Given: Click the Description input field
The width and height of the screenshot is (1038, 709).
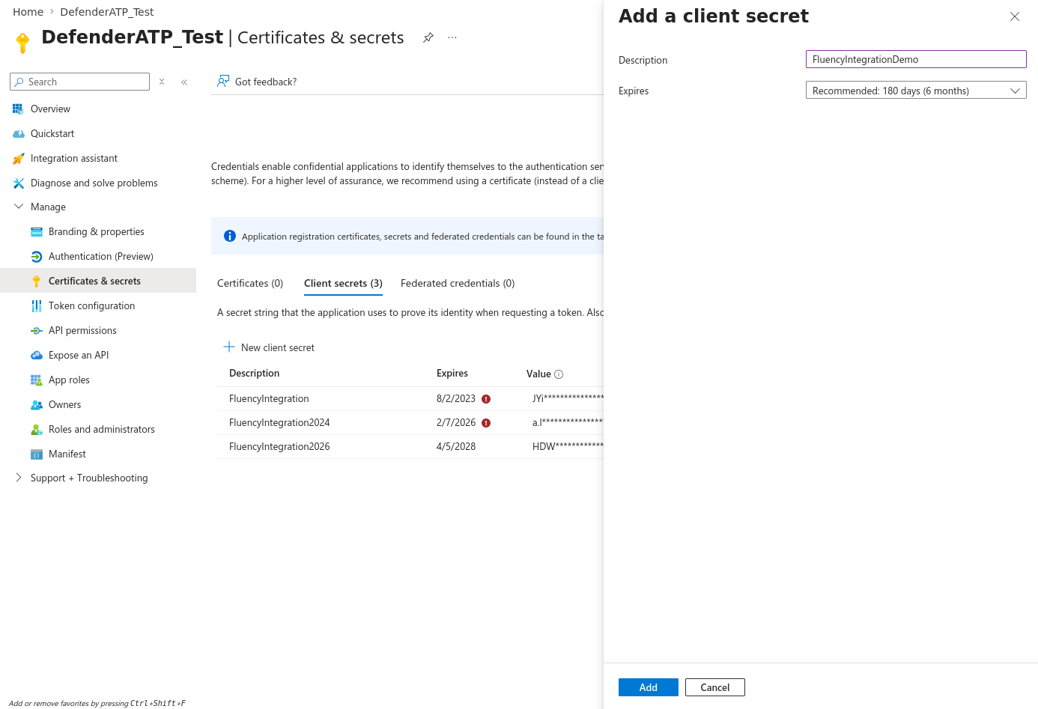Looking at the screenshot, I should point(916,59).
